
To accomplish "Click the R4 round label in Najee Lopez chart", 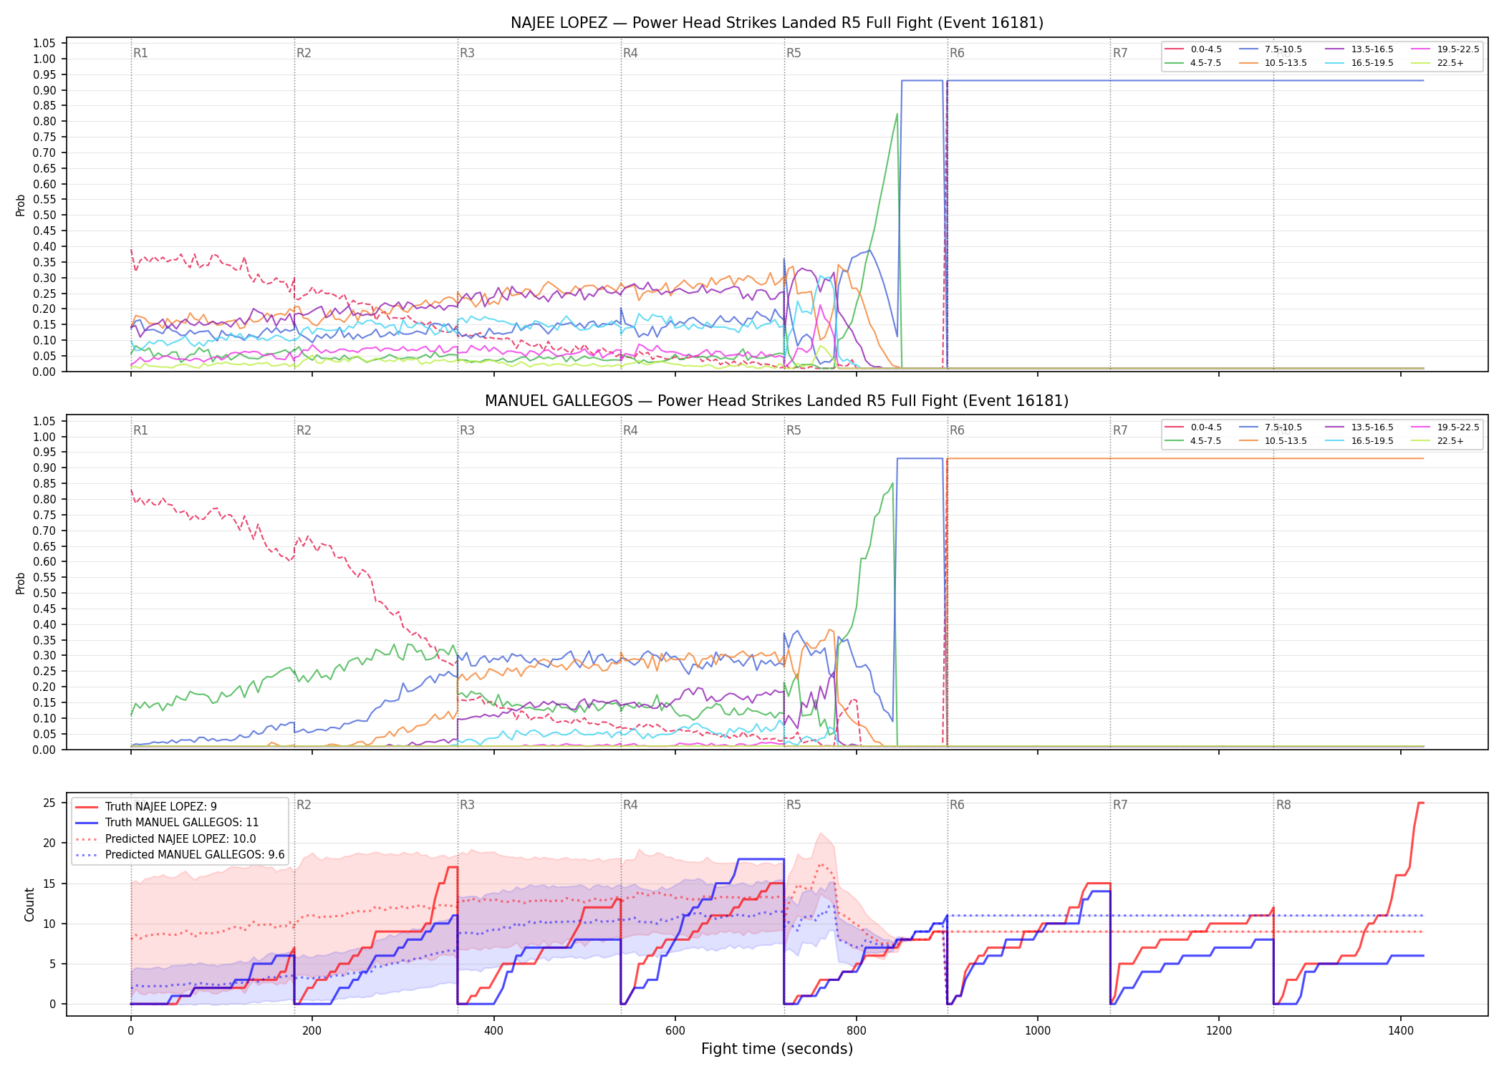I will (x=630, y=53).
